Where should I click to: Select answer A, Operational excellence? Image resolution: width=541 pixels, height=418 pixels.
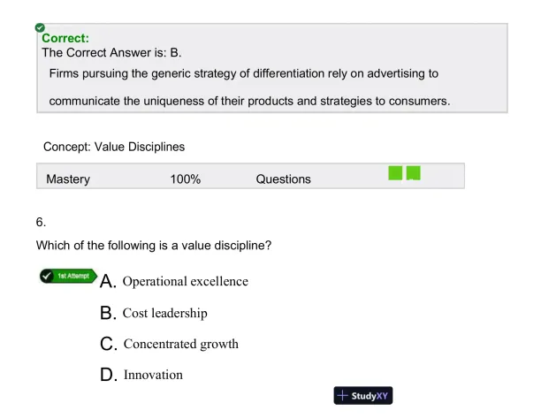click(x=186, y=281)
